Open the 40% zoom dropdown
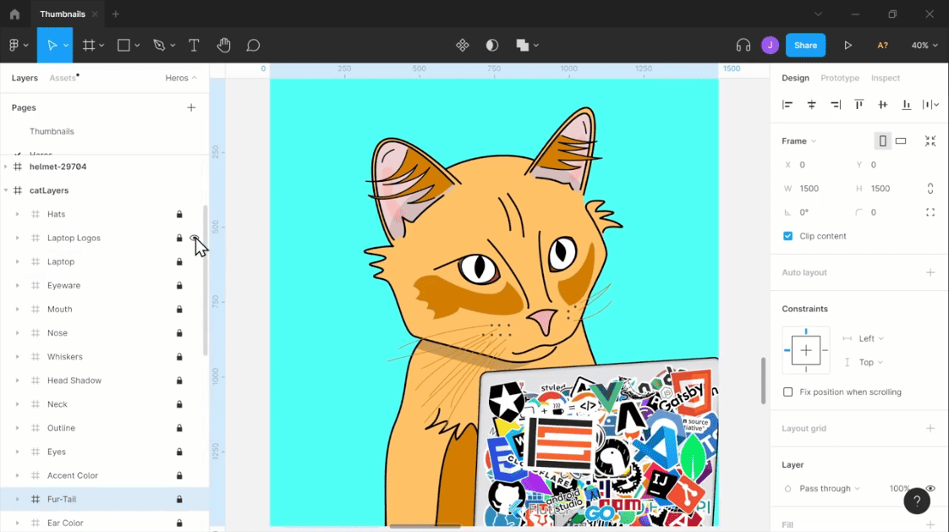Screen dimensions: 949x532 tap(924, 45)
